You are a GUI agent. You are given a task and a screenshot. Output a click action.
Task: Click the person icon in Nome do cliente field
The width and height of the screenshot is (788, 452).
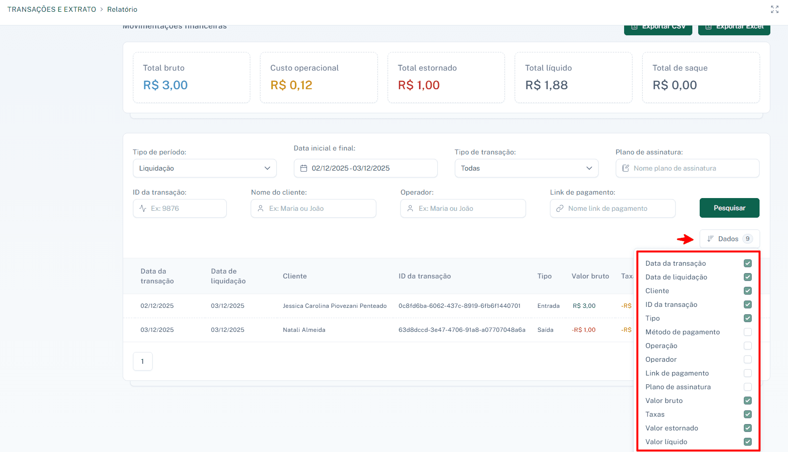click(260, 208)
